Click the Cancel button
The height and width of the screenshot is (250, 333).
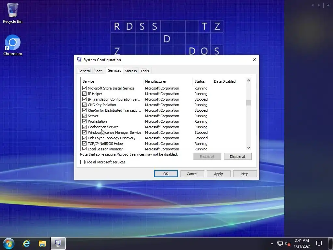pyautogui.click(x=192, y=174)
